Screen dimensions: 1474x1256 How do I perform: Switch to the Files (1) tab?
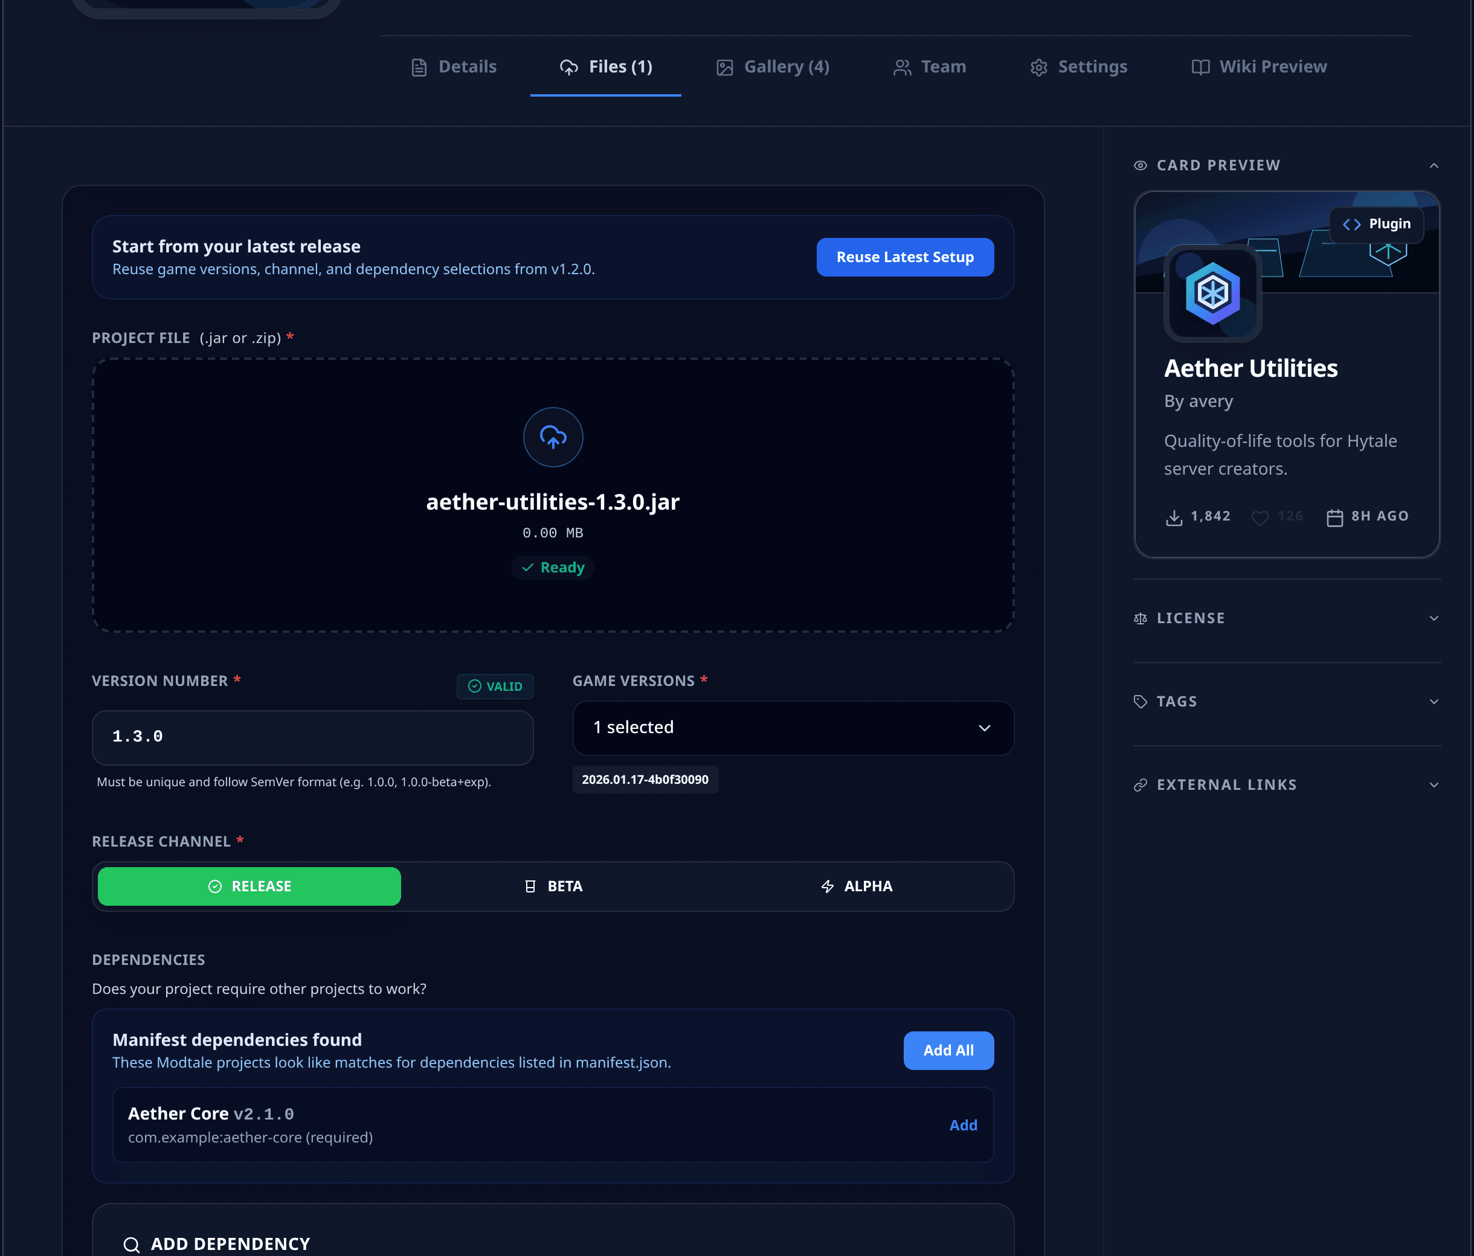(x=606, y=67)
